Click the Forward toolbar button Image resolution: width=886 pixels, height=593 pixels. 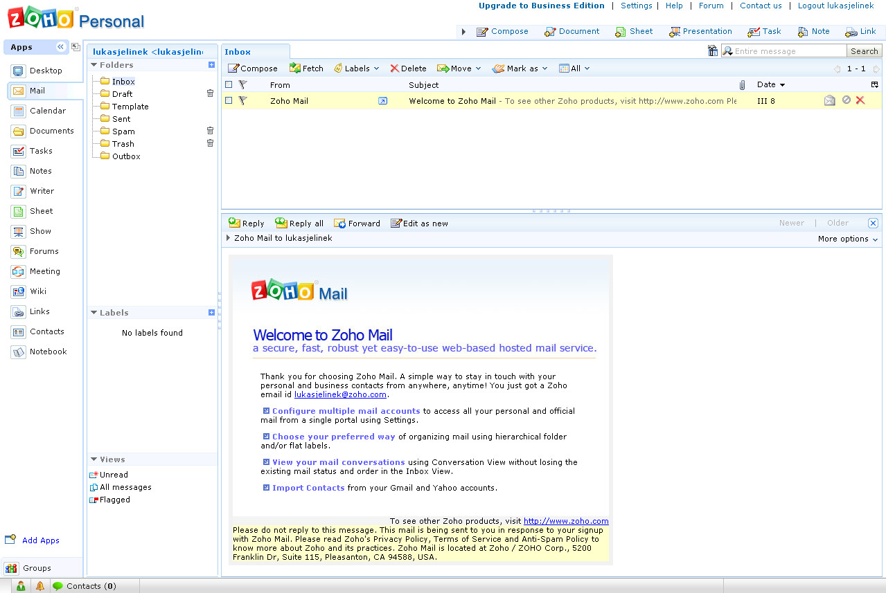(x=357, y=223)
